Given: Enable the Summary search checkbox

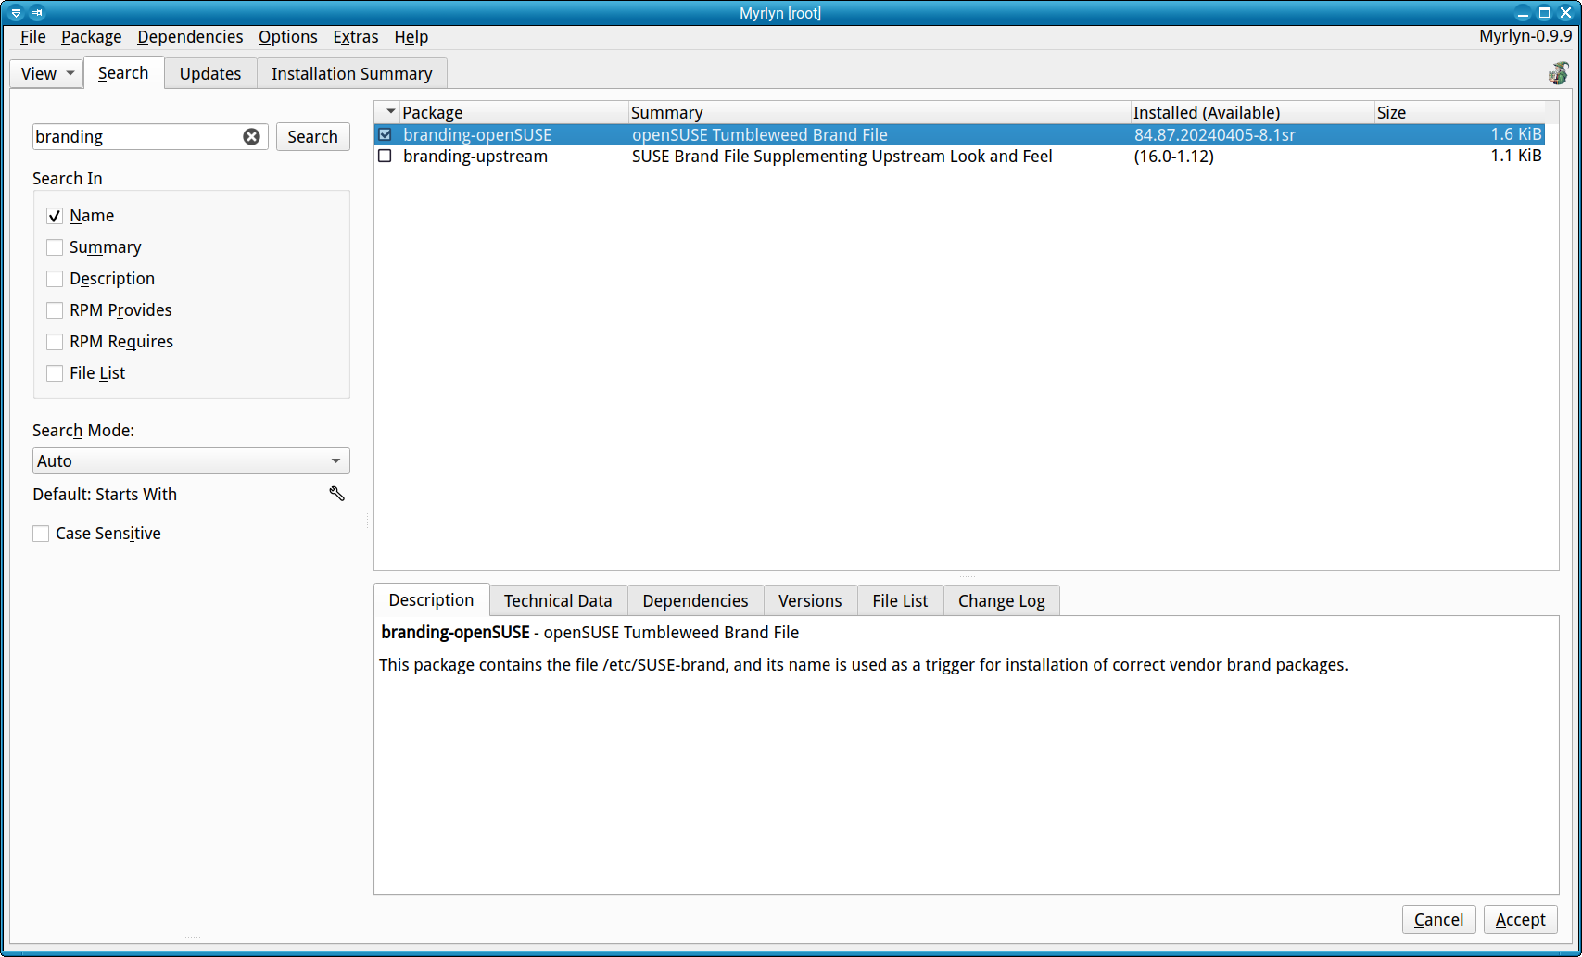Looking at the screenshot, I should tap(55, 247).
